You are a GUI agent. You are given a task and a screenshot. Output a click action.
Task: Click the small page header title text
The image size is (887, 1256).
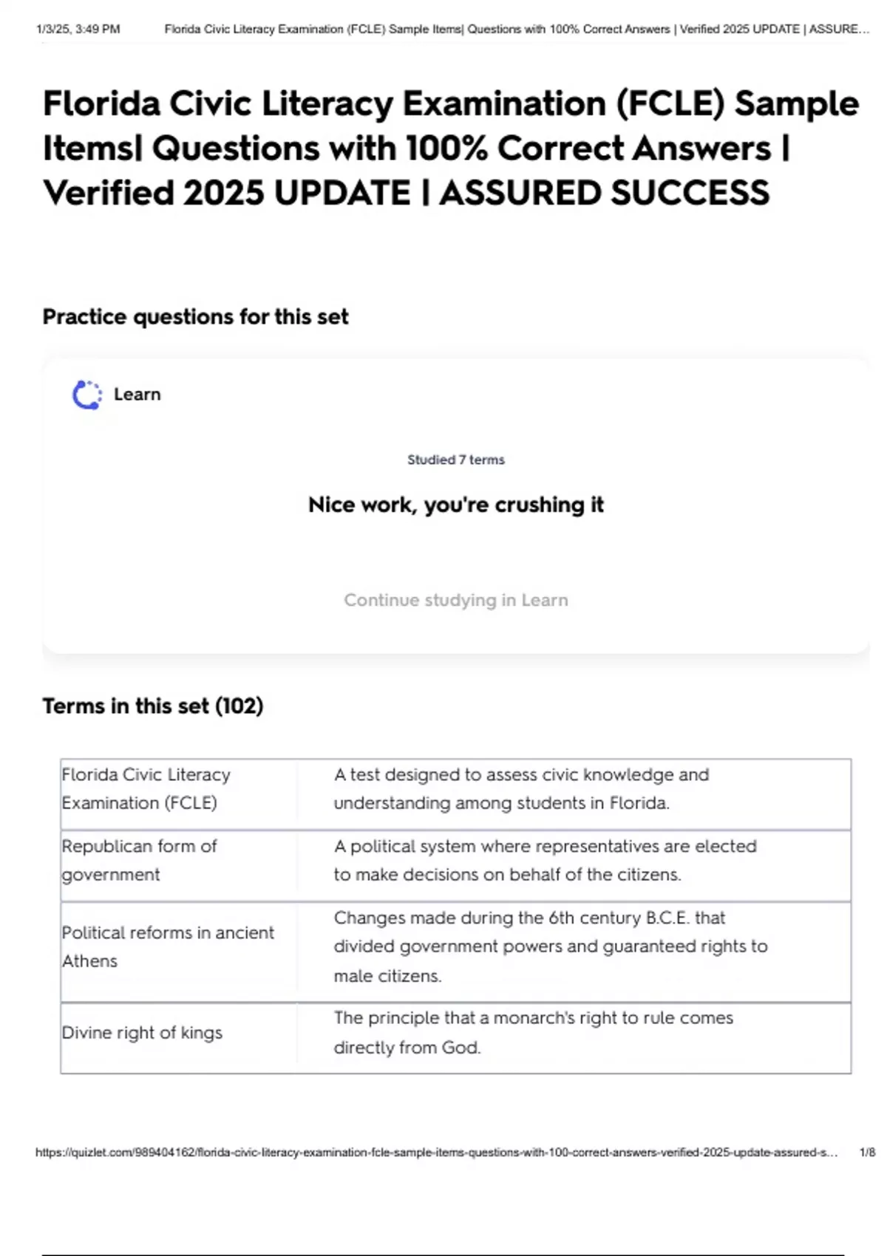(516, 30)
